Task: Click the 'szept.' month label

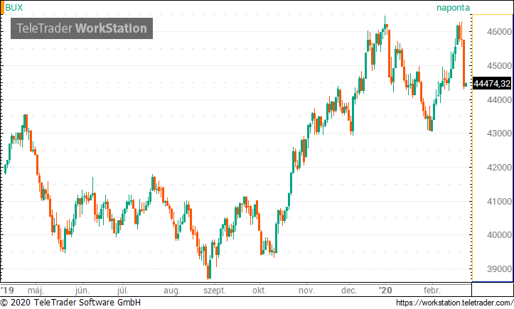Action: pyautogui.click(x=215, y=291)
